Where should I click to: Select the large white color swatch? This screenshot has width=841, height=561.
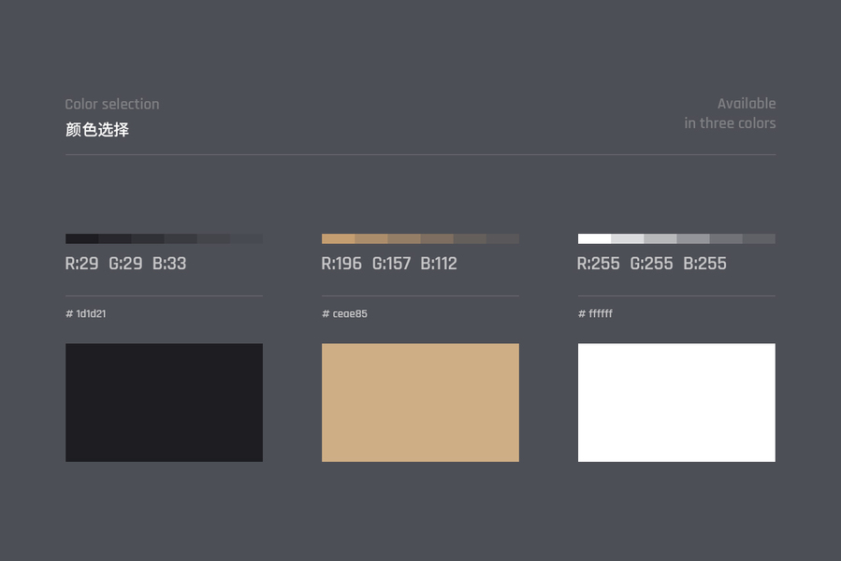click(676, 402)
